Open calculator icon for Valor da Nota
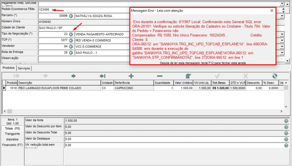292x166 pixels. 286,121
